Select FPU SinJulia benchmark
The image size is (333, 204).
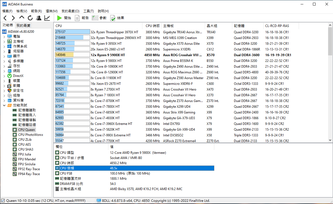(27, 164)
